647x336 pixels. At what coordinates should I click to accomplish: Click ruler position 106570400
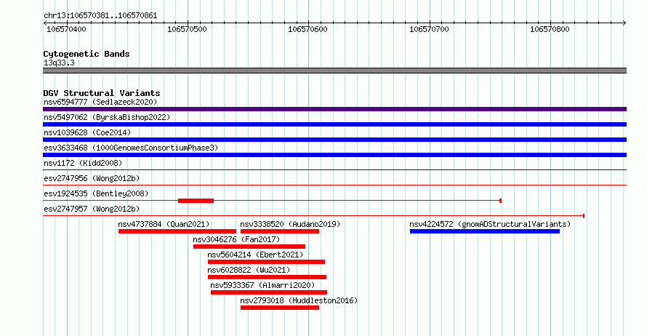point(66,29)
